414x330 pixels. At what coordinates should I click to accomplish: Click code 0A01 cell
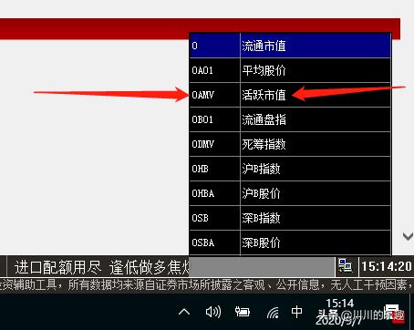pos(215,70)
